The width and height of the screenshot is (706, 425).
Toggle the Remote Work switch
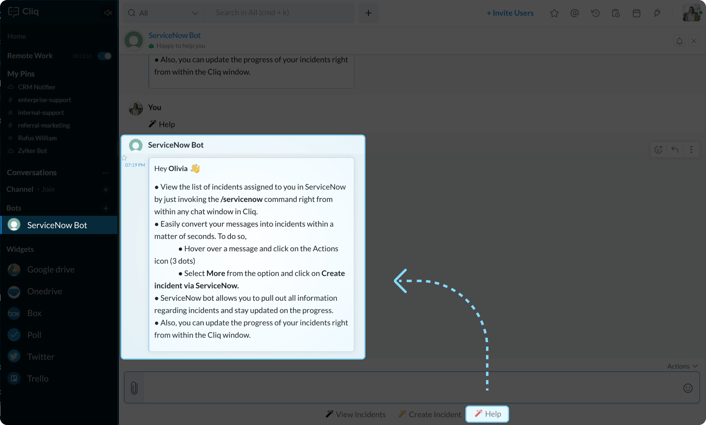point(105,56)
